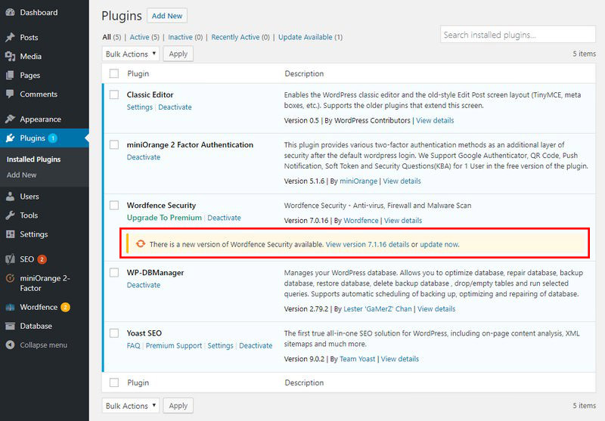The image size is (605, 421).
Task: Click Upgrade To Premium for Wordfence
Action: coord(164,218)
